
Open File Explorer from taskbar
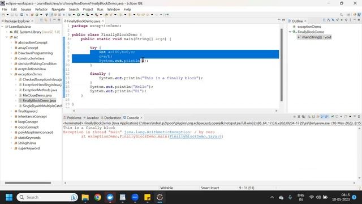pyautogui.click(x=85, y=197)
